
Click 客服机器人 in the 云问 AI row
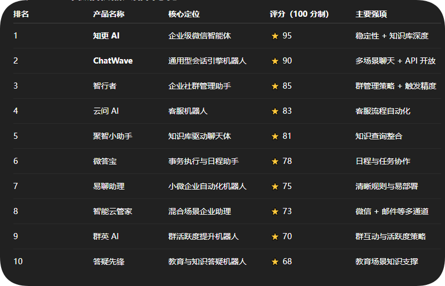[x=188, y=111]
